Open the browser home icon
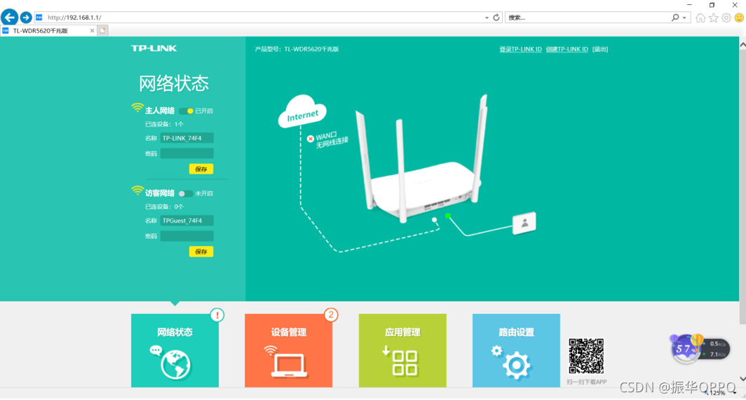Viewport: 746px width, 400px height. (x=700, y=18)
